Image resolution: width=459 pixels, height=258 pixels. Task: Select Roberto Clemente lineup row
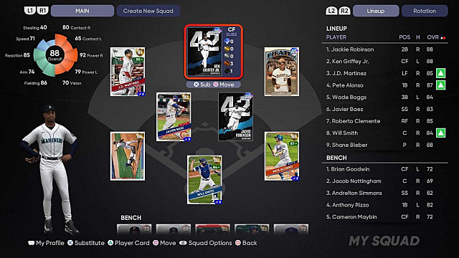coord(385,121)
